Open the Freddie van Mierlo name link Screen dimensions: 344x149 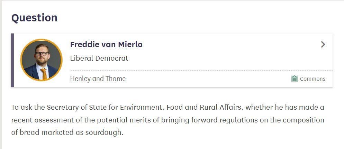point(106,44)
